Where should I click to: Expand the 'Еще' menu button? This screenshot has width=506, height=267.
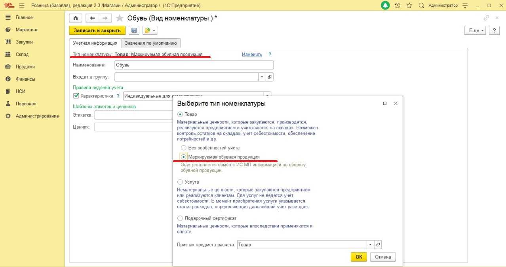(x=475, y=30)
